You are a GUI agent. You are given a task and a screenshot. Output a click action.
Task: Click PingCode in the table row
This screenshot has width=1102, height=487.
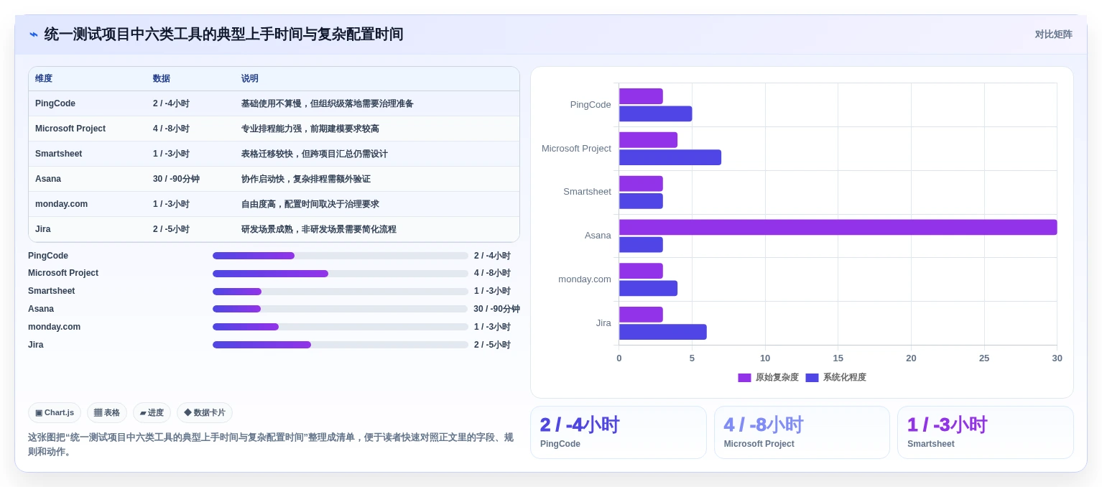(55, 103)
